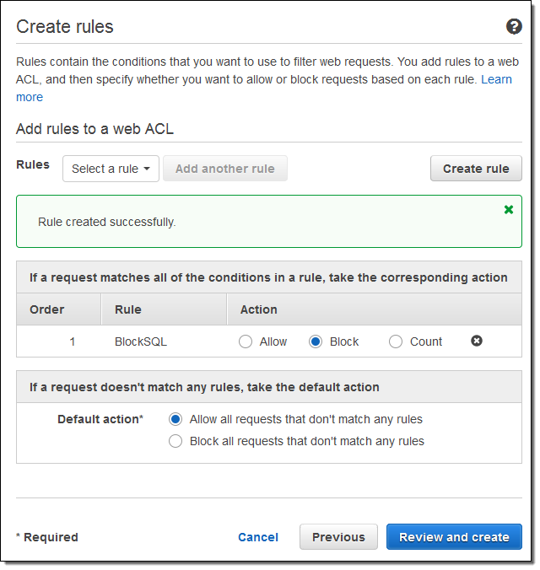540x570 pixels.
Task: Select the Count action for BlockSQL
Action: click(x=396, y=341)
